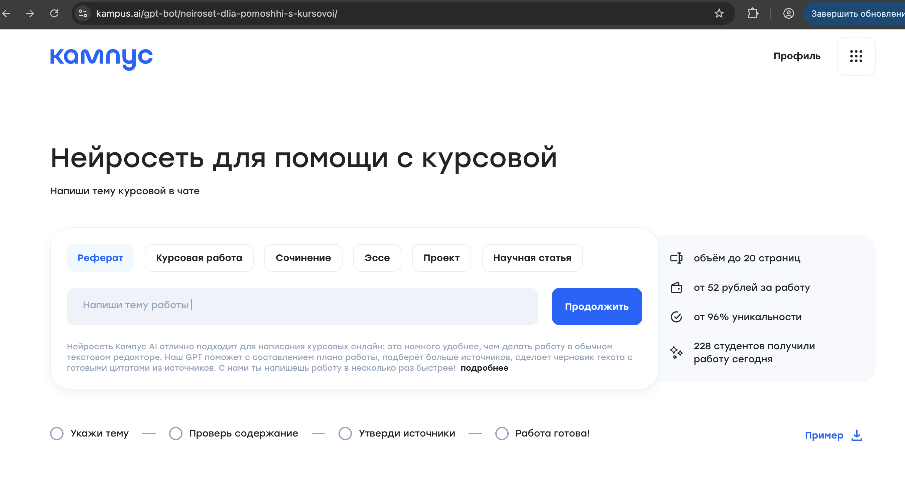905x488 pixels.
Task: Select the Работа готова! step circle
Action: 502,434
